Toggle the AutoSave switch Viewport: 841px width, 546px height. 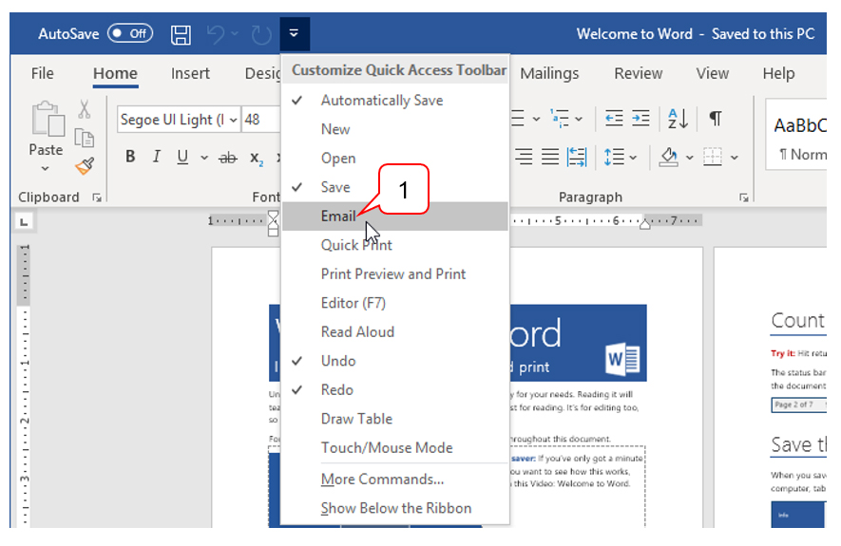click(x=130, y=34)
